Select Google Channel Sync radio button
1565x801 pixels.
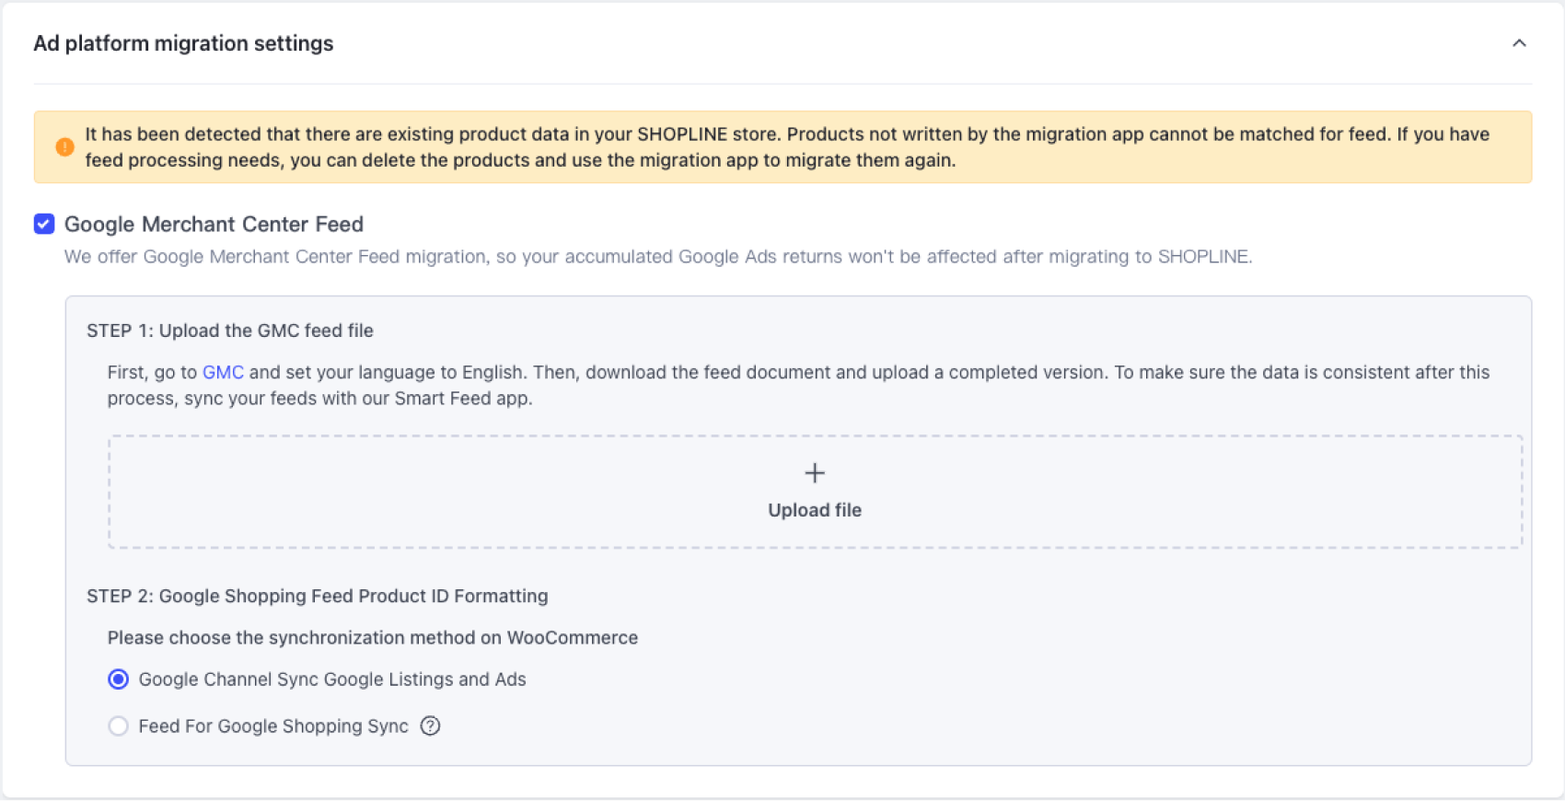tap(118, 679)
